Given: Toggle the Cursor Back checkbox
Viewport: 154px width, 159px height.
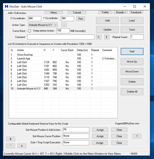Looking at the screenshot, I should click(x=29, y=31).
